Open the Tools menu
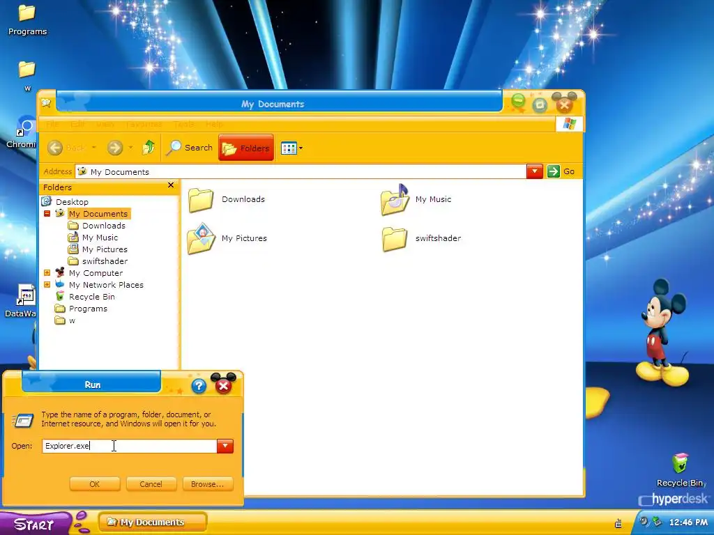Image resolution: width=714 pixels, height=535 pixels. click(x=183, y=124)
